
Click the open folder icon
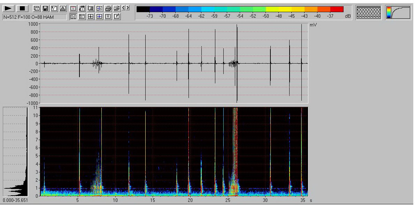(x=117, y=8)
